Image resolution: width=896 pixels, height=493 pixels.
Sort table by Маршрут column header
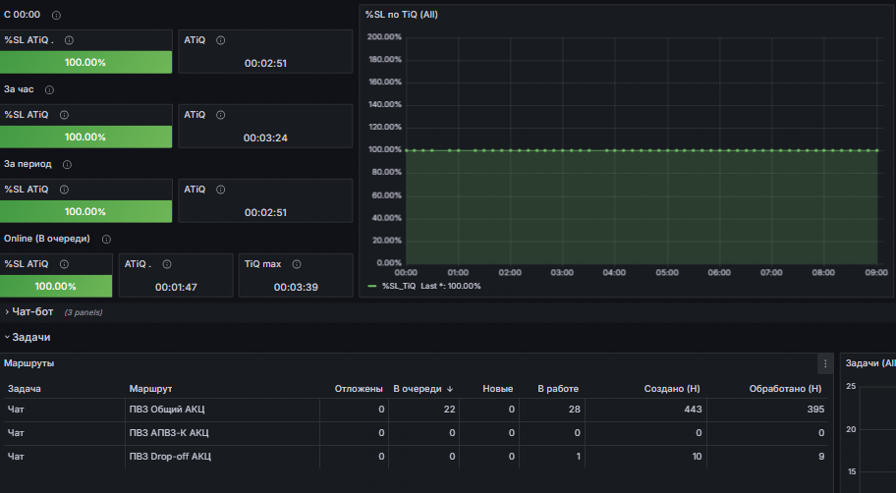[x=150, y=389]
